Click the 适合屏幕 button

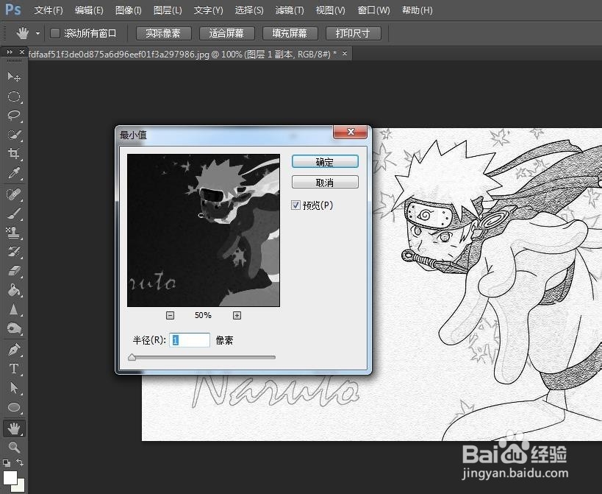pos(227,33)
